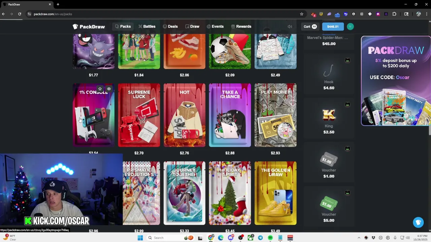This screenshot has height=242, width=431.
Task: Click the $2.70 price label
Action: [x=139, y=153]
